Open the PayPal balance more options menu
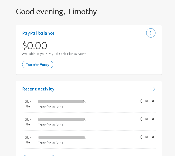Image resolution: width=175 pixels, height=156 pixels. tap(151, 33)
